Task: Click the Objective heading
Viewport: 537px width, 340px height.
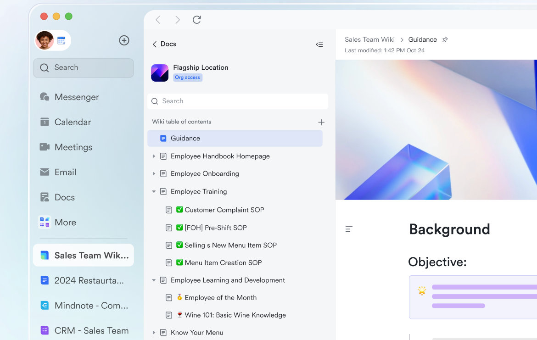Action: coord(437,262)
